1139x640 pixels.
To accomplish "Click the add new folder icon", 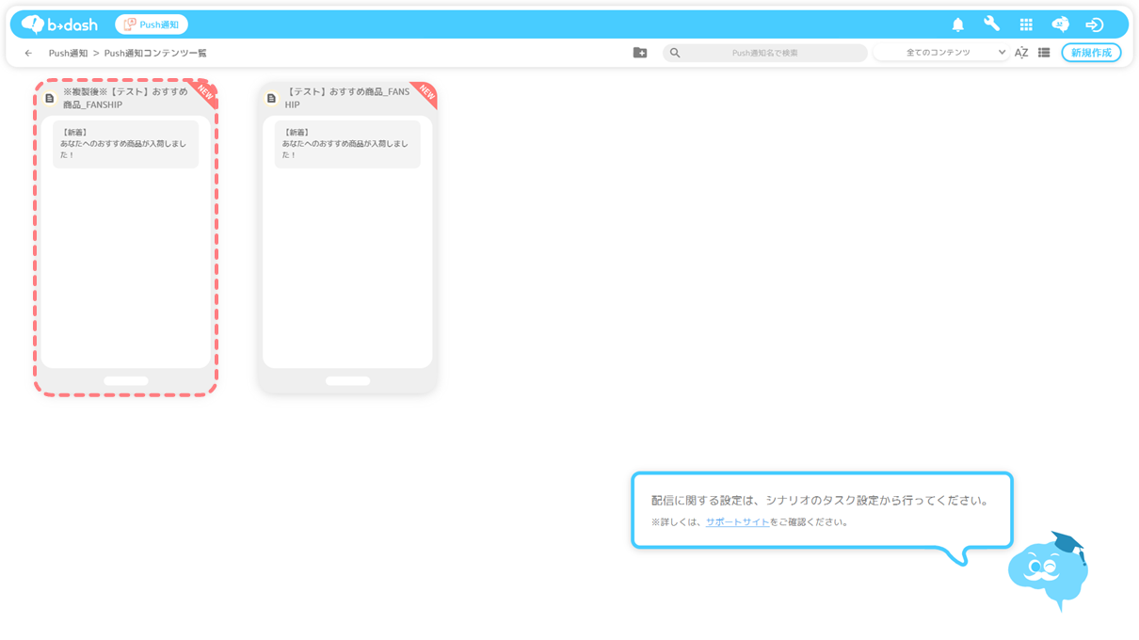I will [640, 53].
